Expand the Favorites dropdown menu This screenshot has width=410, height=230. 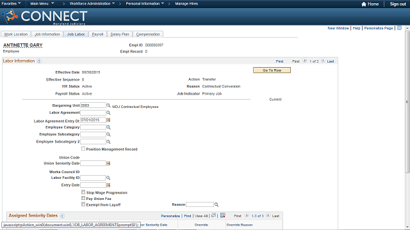coord(12,4)
